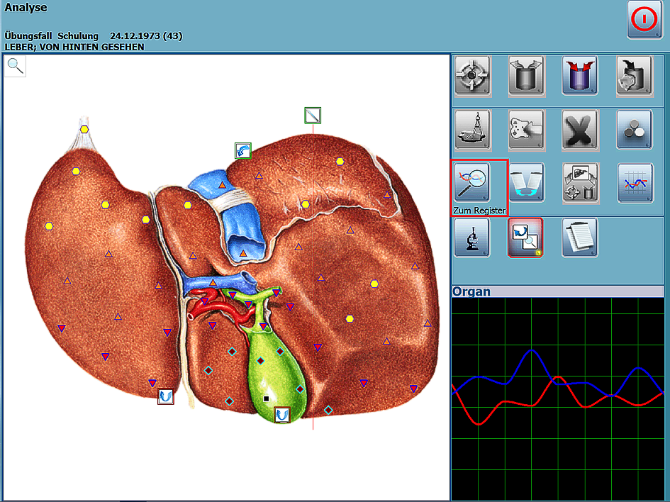Click the Übungsfall Schulung patient name

[51, 36]
